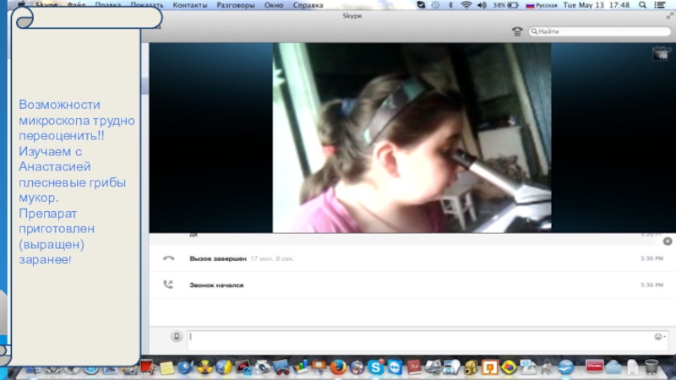Open the Skype dial pad
The height and width of the screenshot is (380, 676).
(517, 31)
